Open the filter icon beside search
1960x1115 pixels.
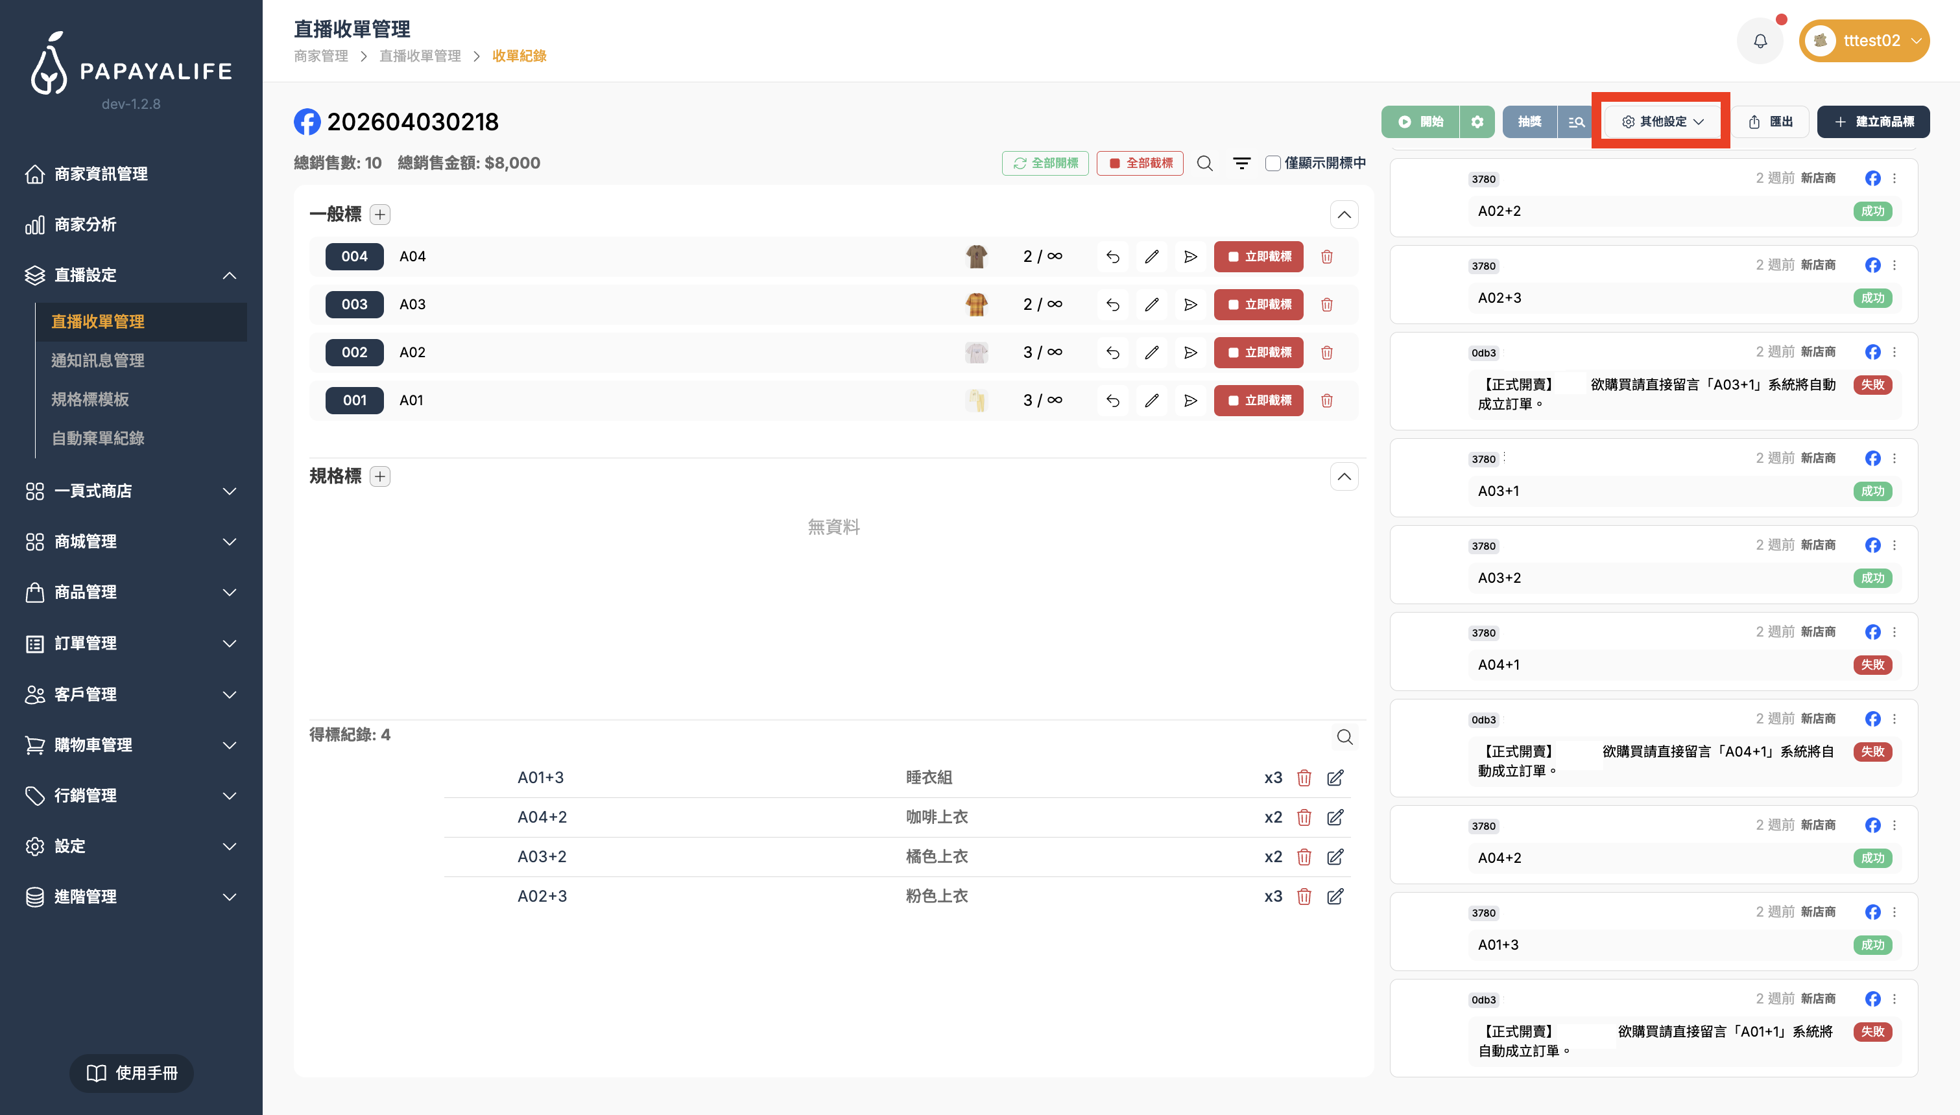(x=1241, y=163)
